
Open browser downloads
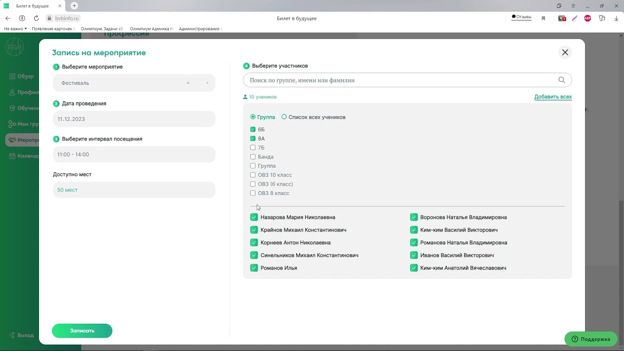coord(616,18)
